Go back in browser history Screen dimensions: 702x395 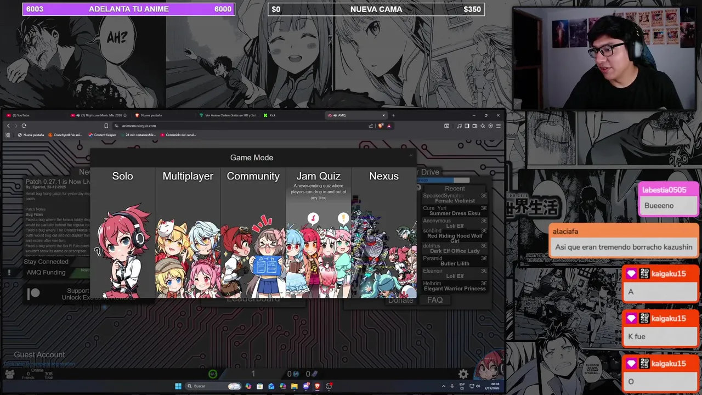tap(8, 126)
